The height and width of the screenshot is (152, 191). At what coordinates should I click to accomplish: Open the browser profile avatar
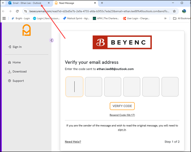click(x=184, y=11)
